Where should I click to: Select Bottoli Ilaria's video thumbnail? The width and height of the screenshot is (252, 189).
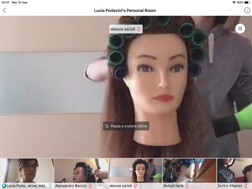pyautogui.click(x=190, y=170)
